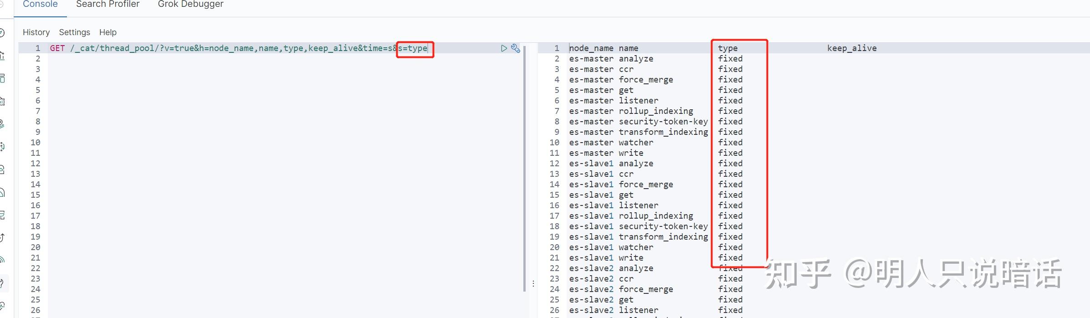Open the Grok Debugger tab
1090x318 pixels.
coord(190,5)
